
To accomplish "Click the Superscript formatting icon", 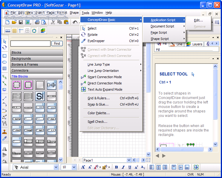I will [136, 167].
